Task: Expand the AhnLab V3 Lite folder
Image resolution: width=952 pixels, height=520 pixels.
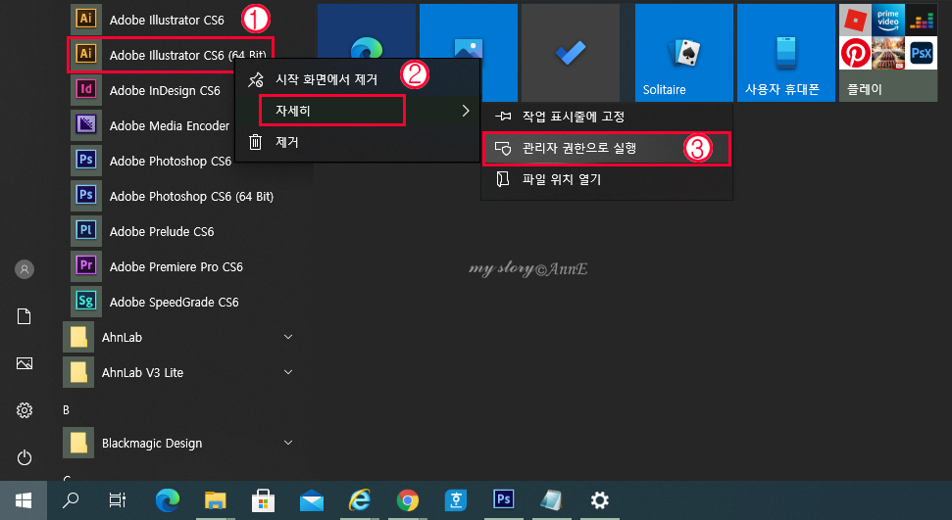Action: [x=179, y=372]
